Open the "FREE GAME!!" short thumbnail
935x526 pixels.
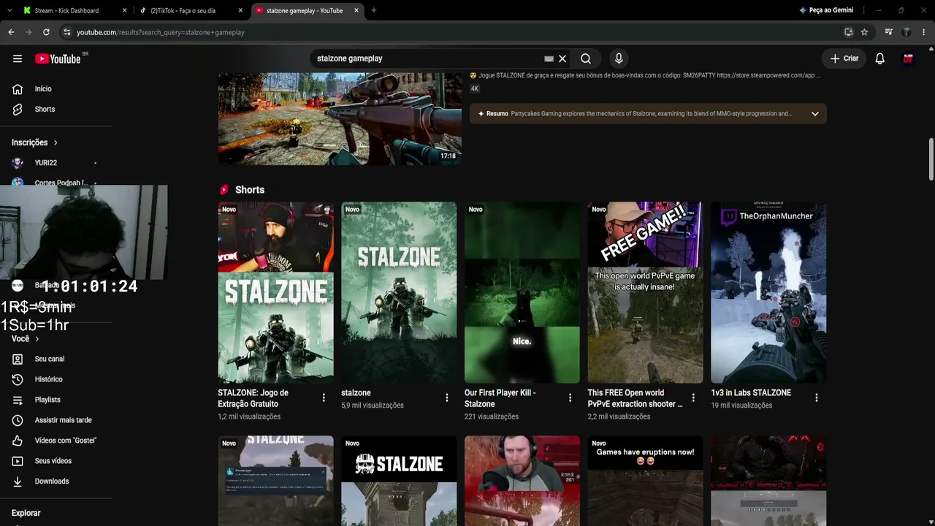point(646,292)
